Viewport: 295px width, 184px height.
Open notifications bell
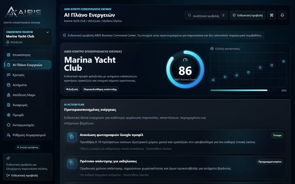(x=282, y=15)
